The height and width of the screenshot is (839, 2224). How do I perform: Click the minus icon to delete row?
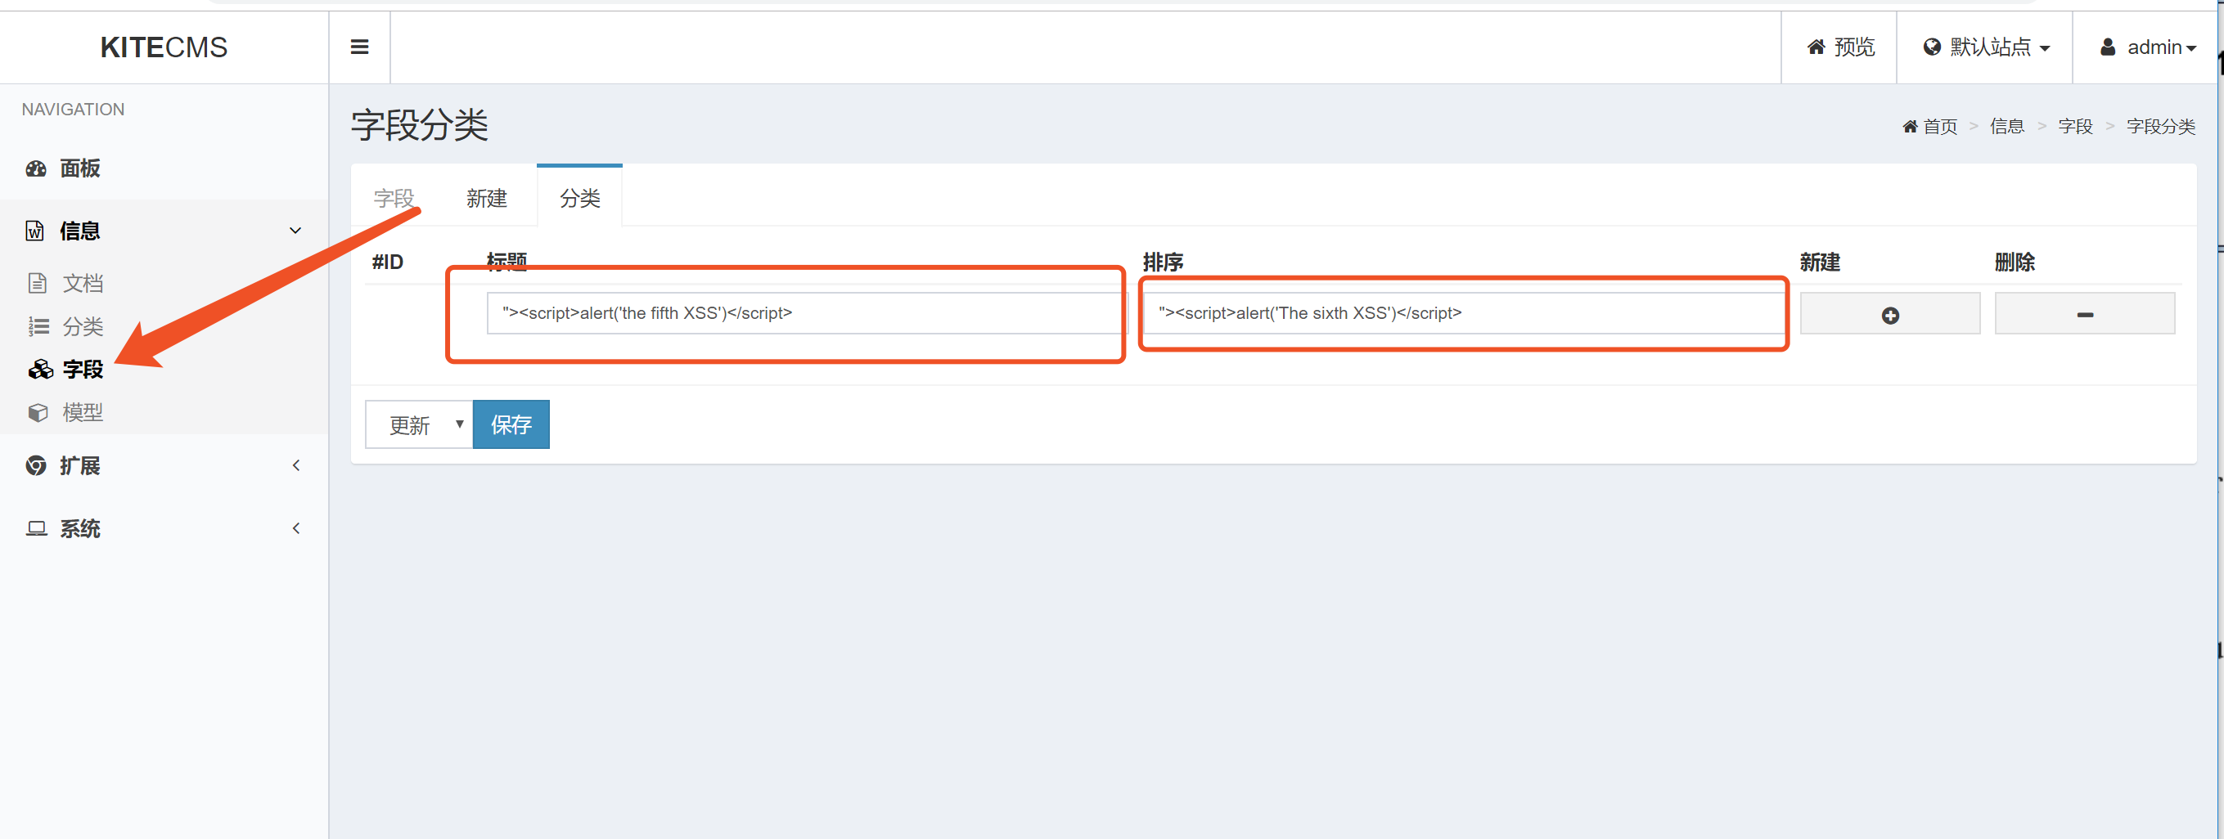click(x=2084, y=315)
